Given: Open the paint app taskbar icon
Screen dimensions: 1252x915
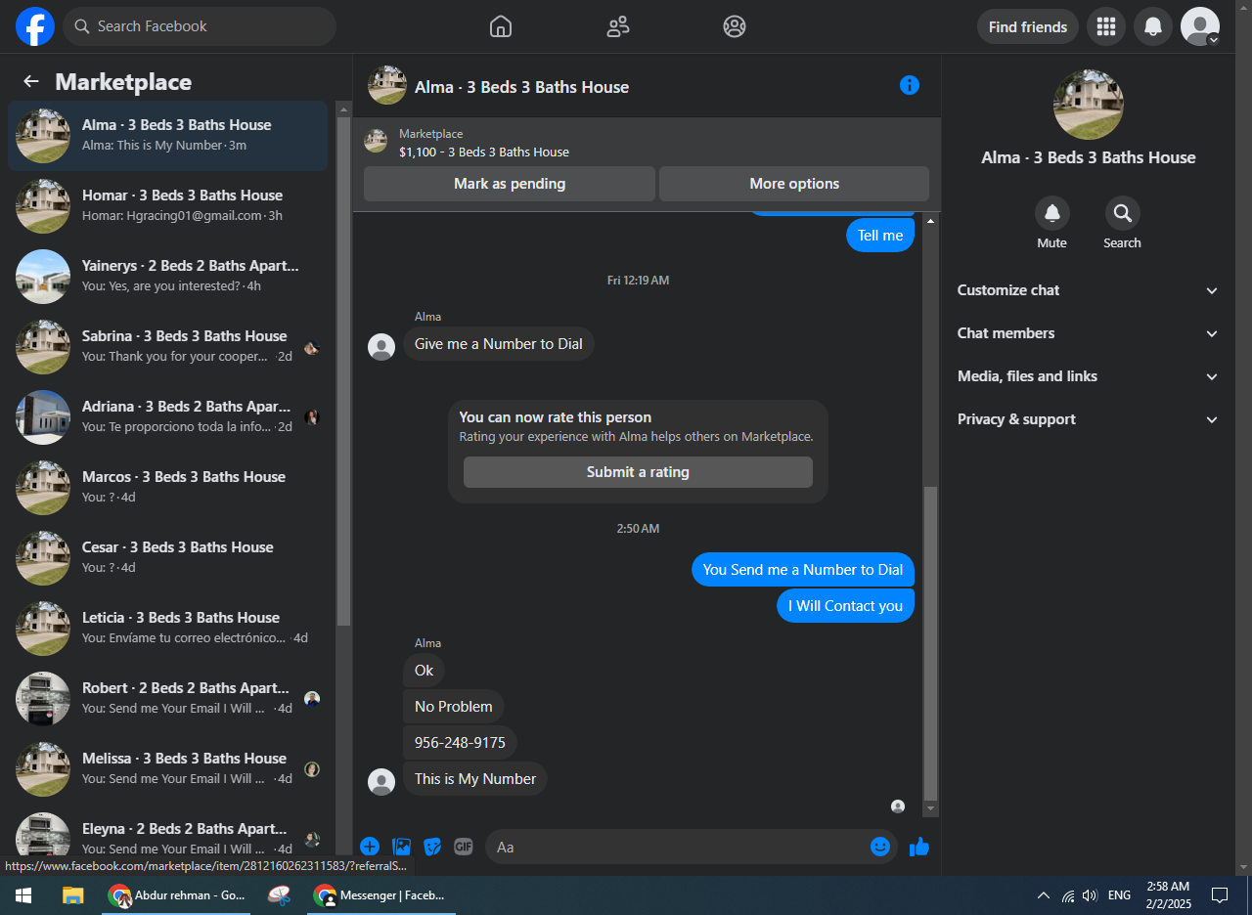Looking at the screenshot, I should point(280,894).
